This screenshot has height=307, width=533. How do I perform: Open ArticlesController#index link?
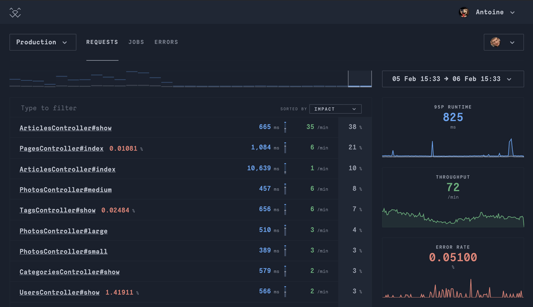tap(68, 169)
